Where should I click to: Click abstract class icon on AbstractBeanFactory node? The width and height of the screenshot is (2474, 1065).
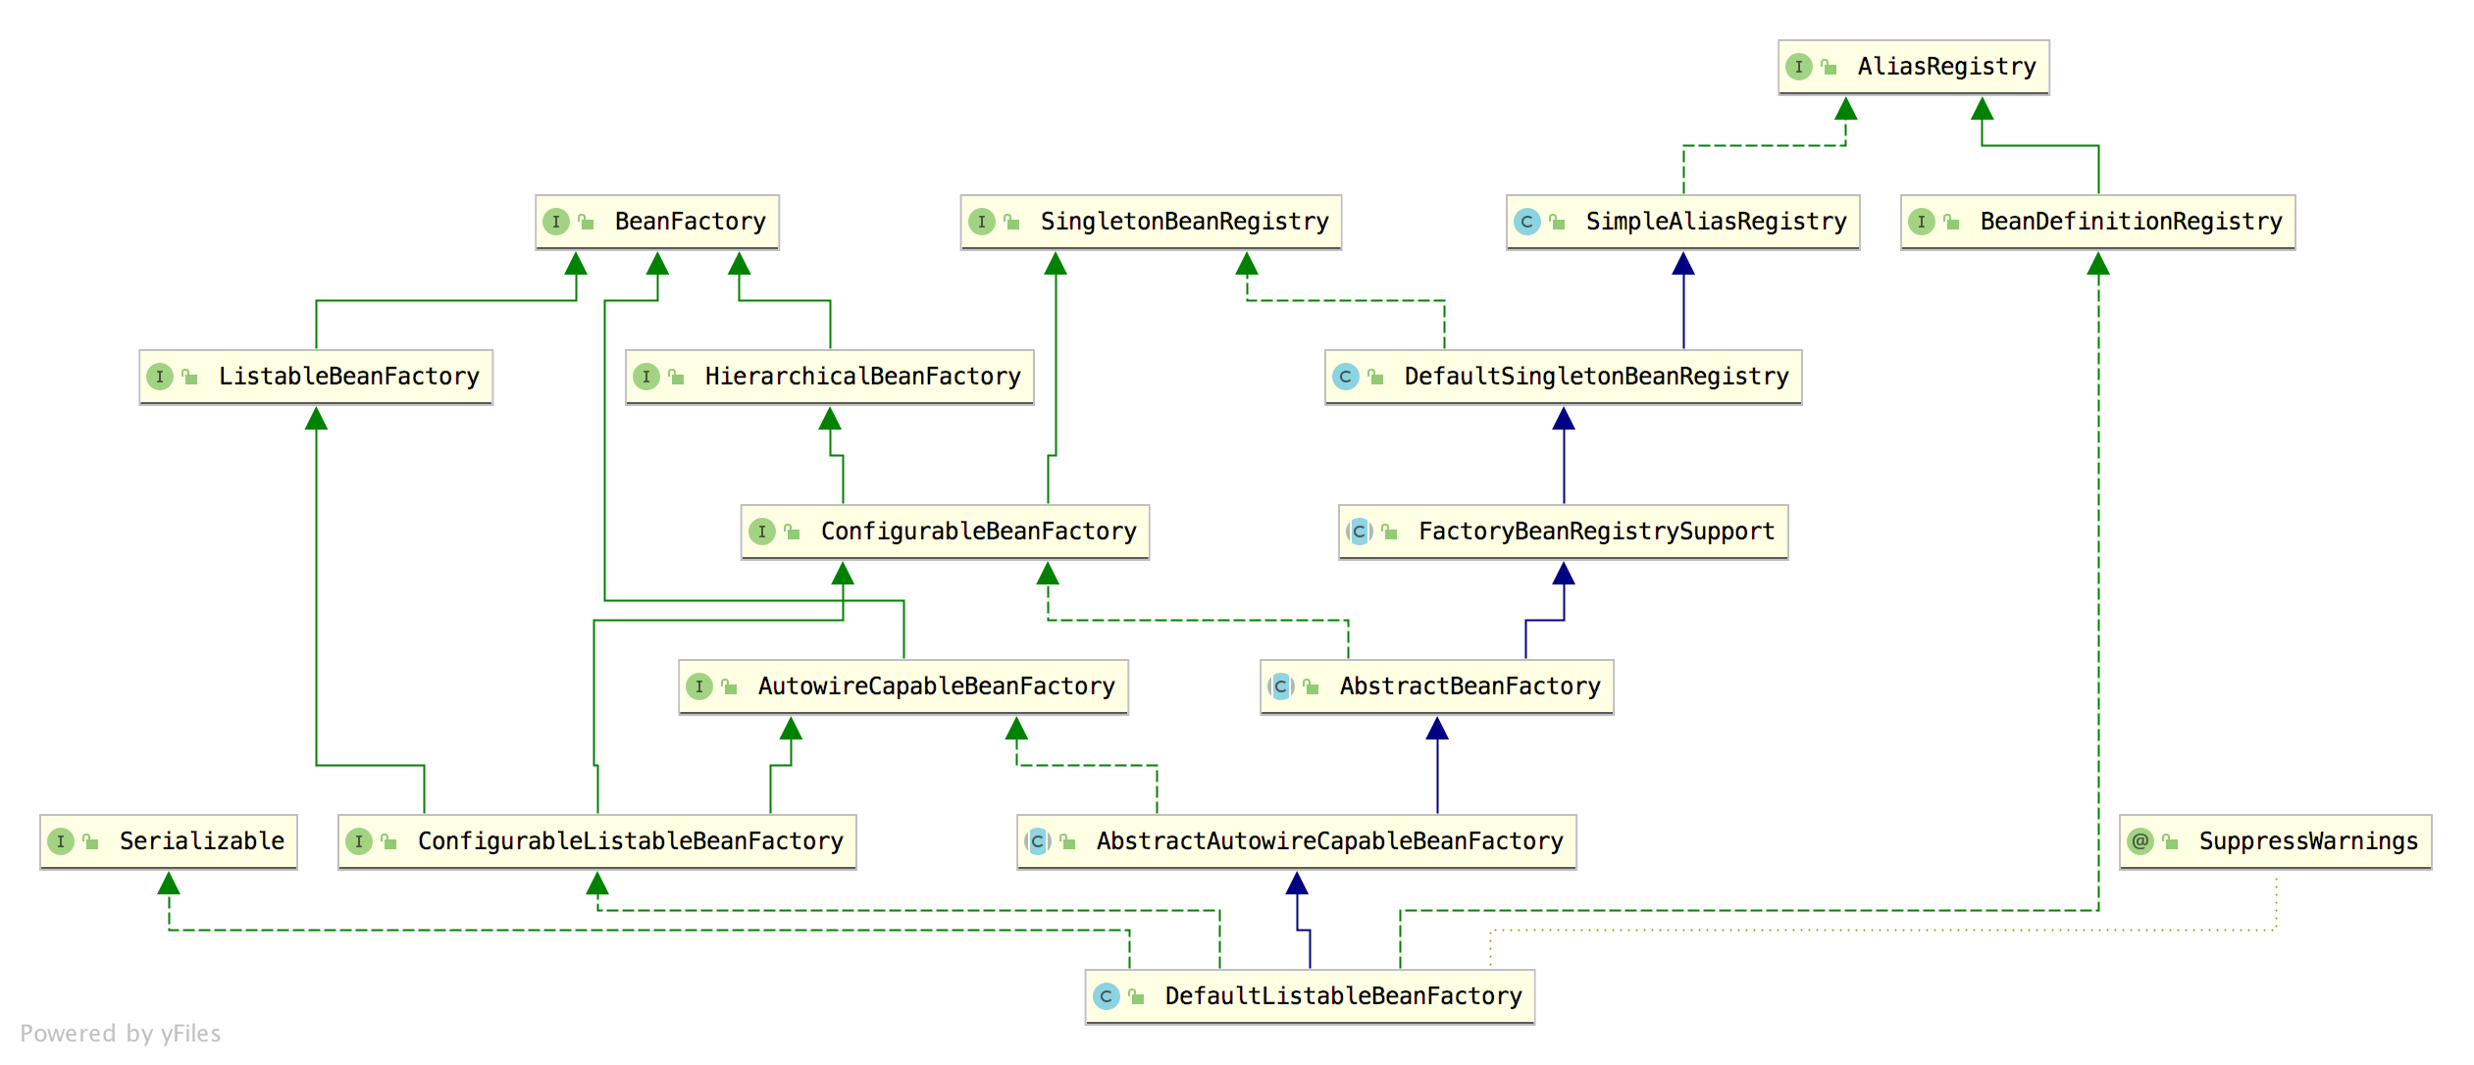(x=1280, y=686)
